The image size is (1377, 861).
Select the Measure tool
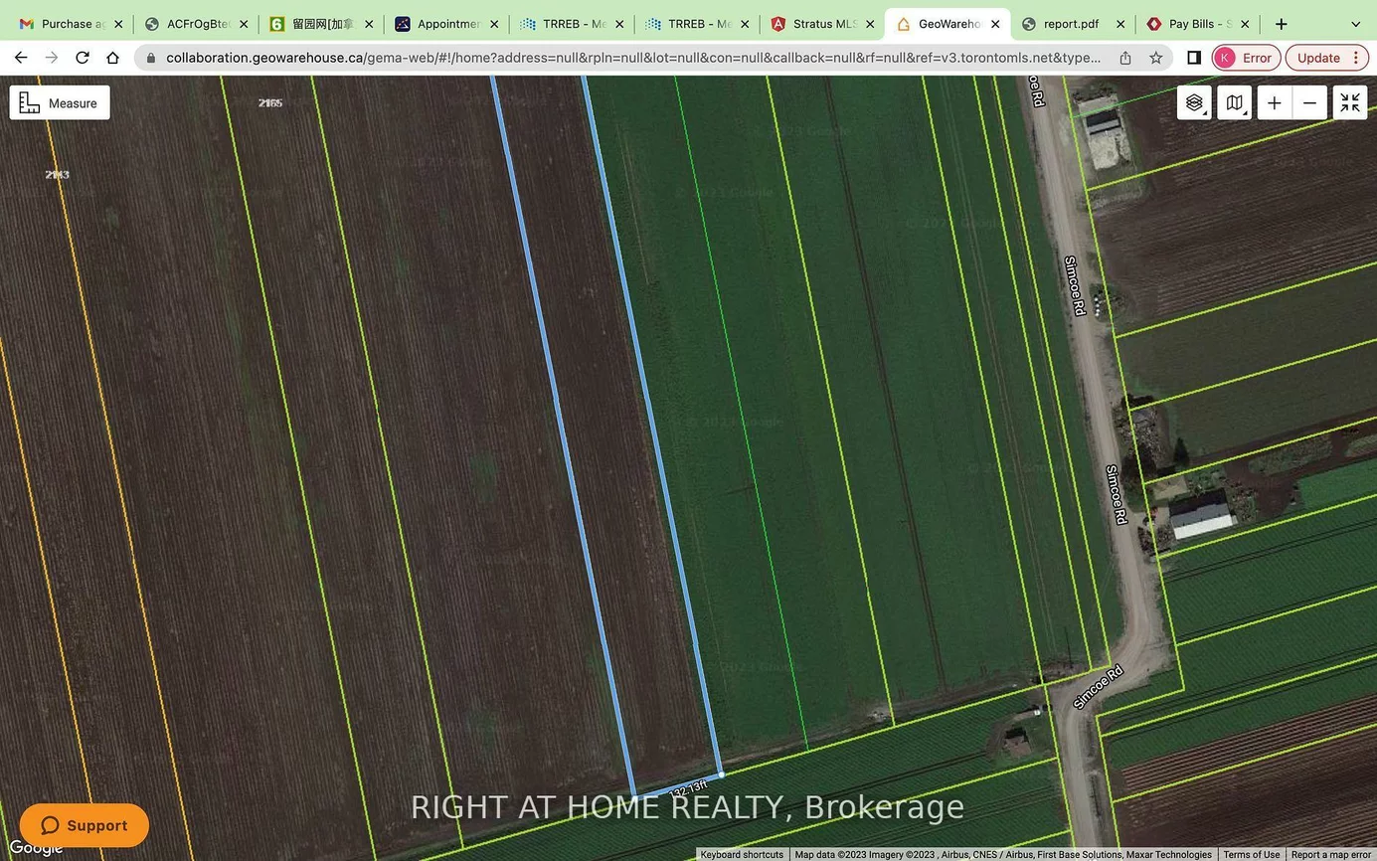[x=60, y=102]
